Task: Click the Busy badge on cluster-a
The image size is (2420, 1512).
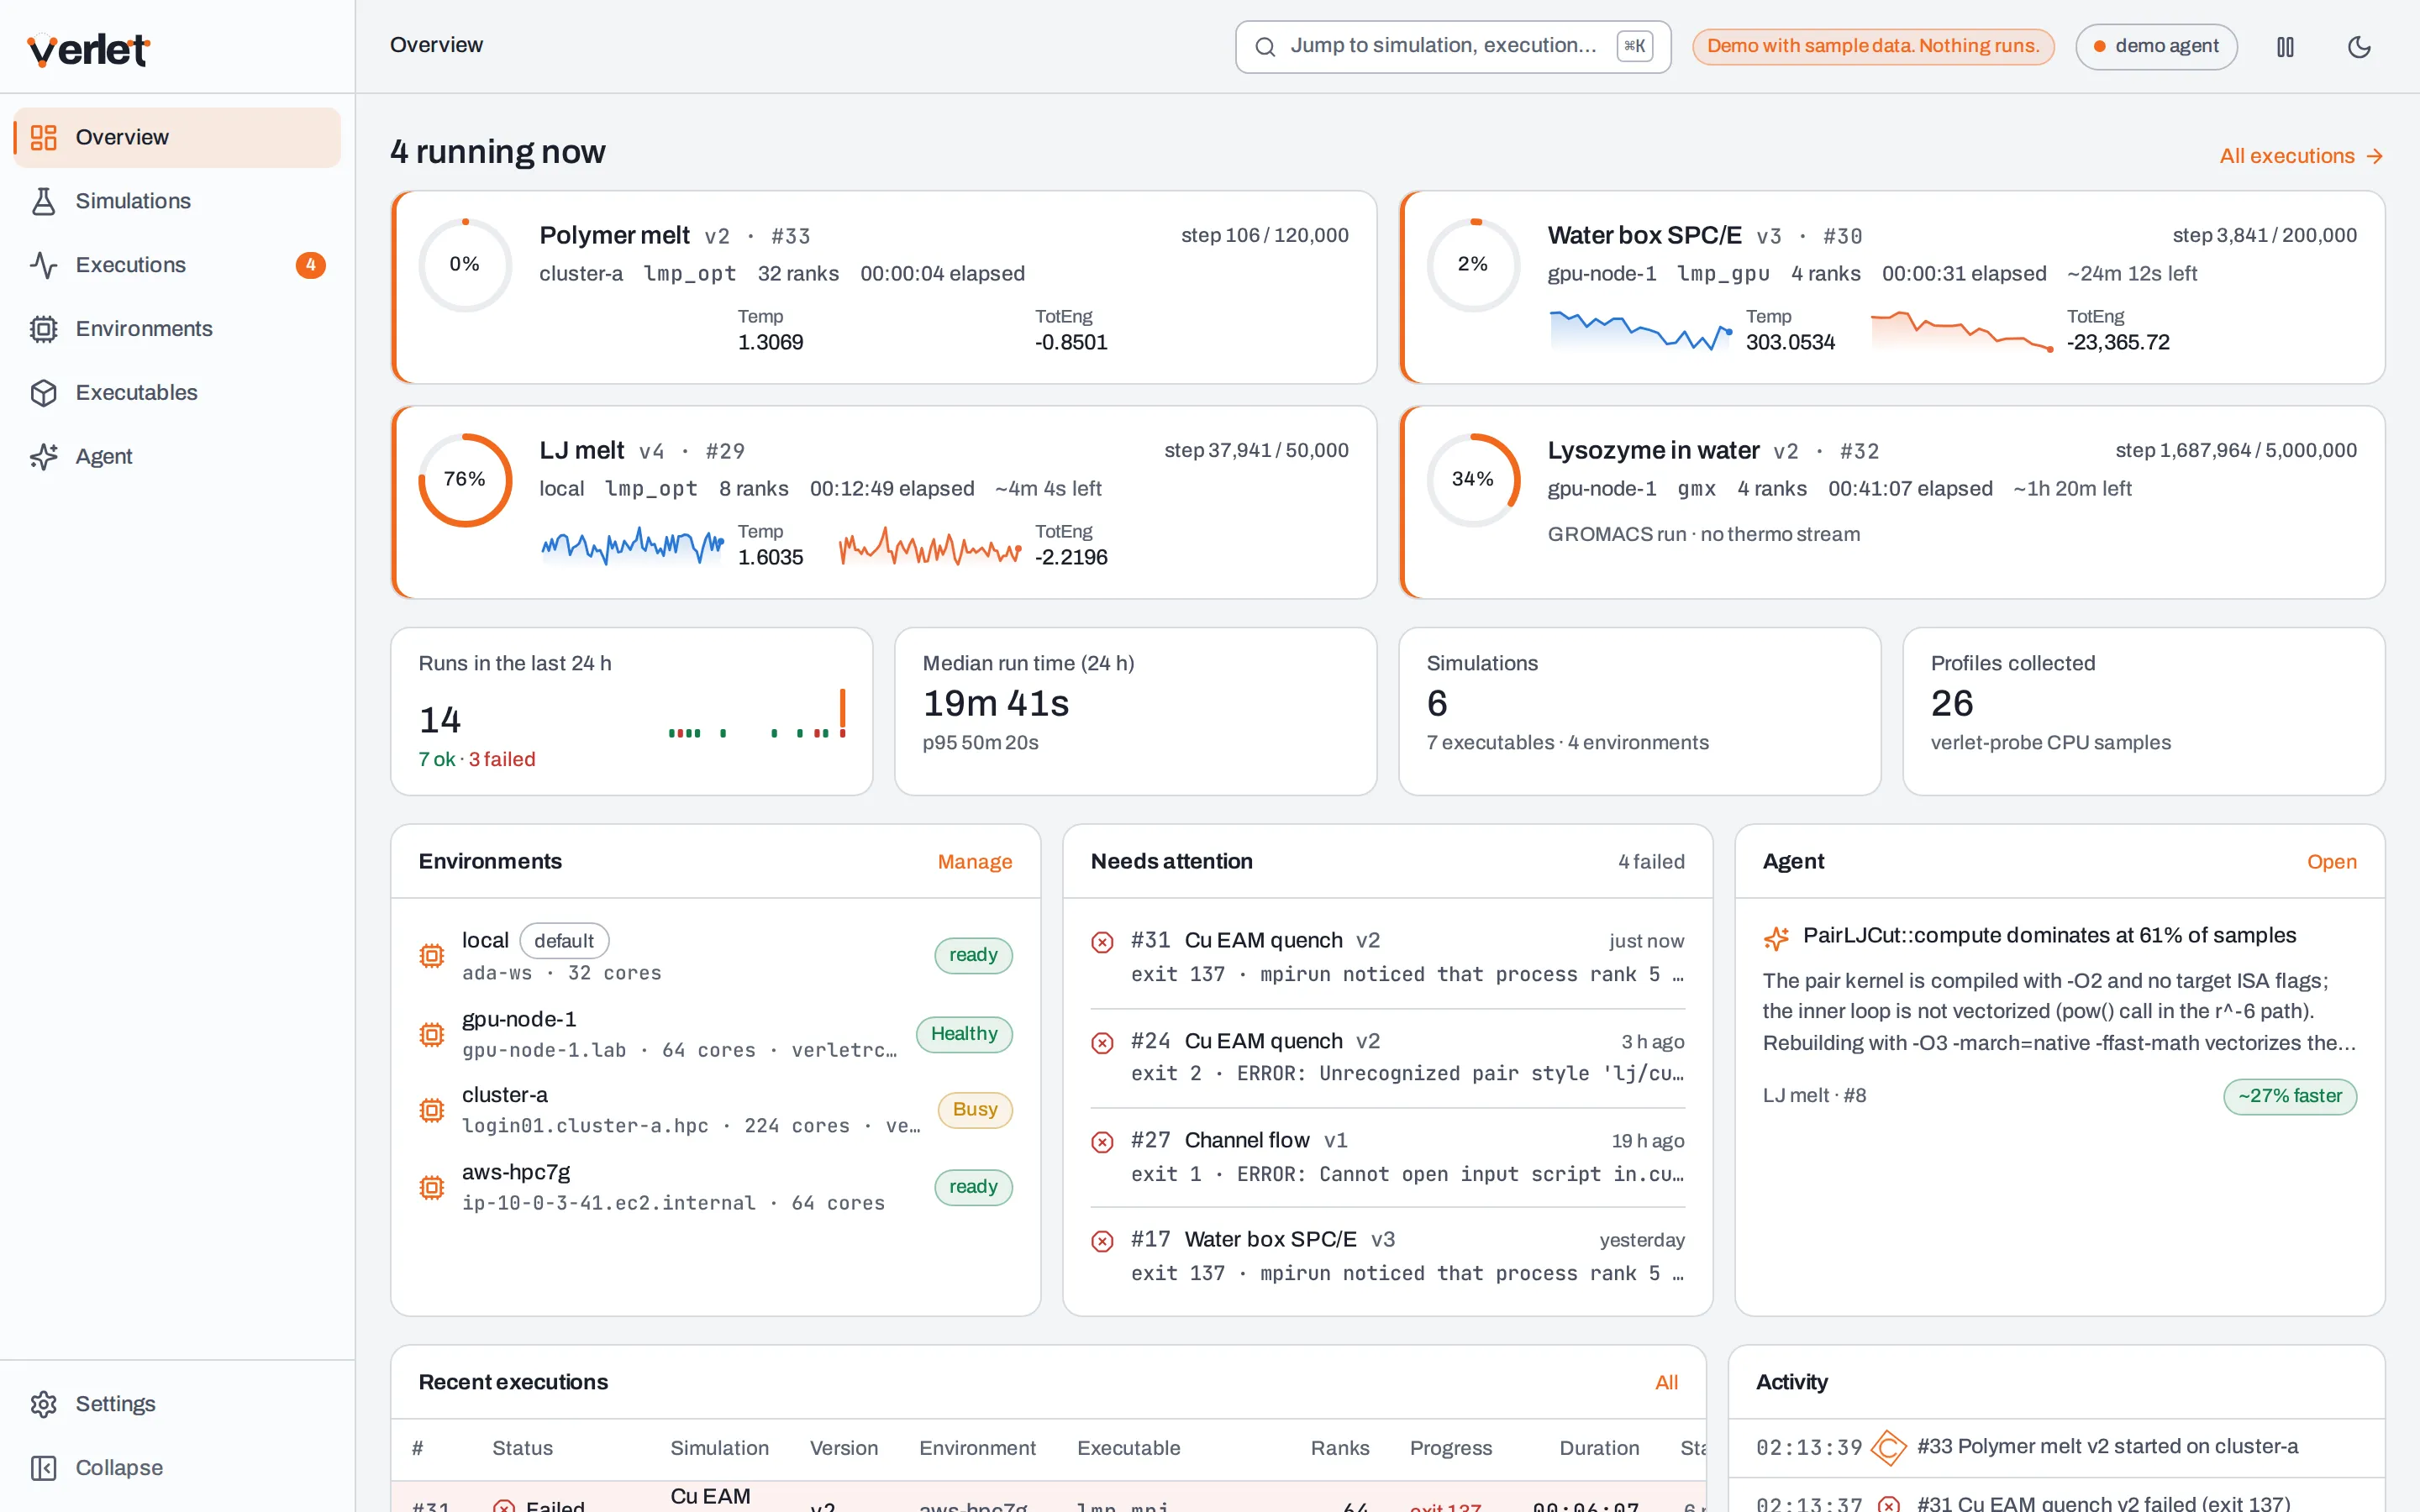Action: click(x=974, y=1110)
